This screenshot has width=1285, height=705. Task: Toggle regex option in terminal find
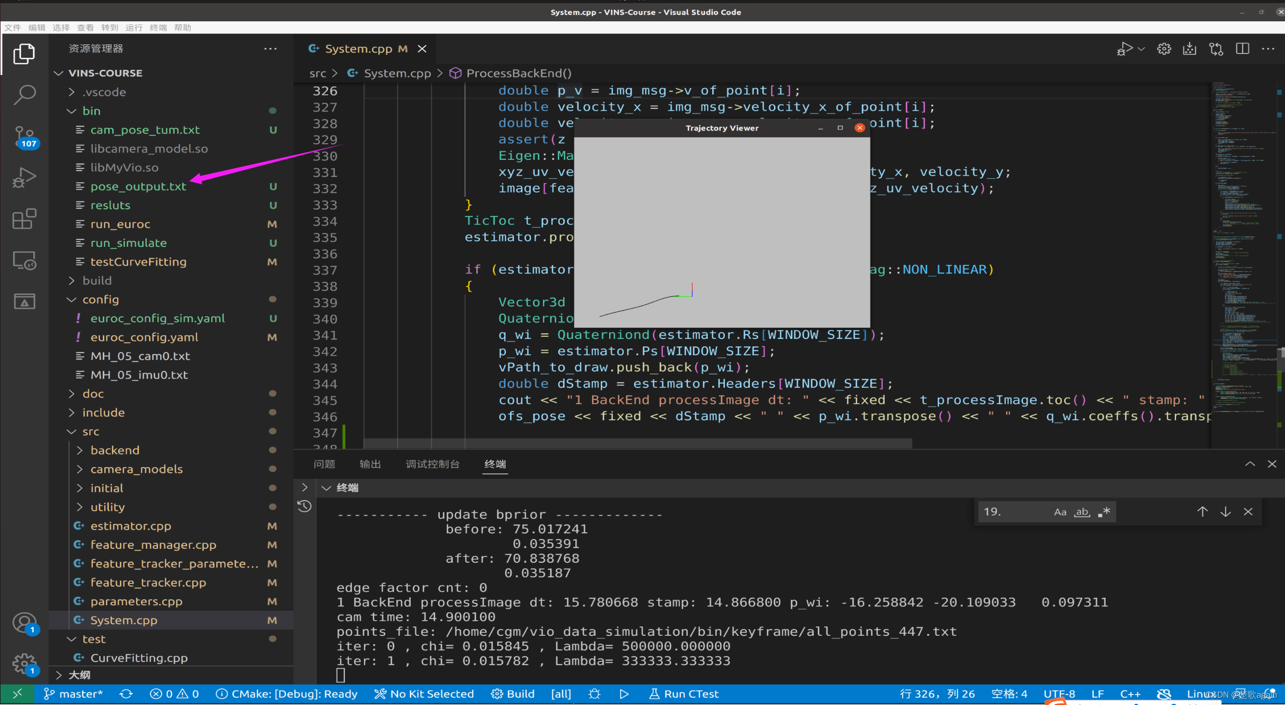coord(1104,512)
